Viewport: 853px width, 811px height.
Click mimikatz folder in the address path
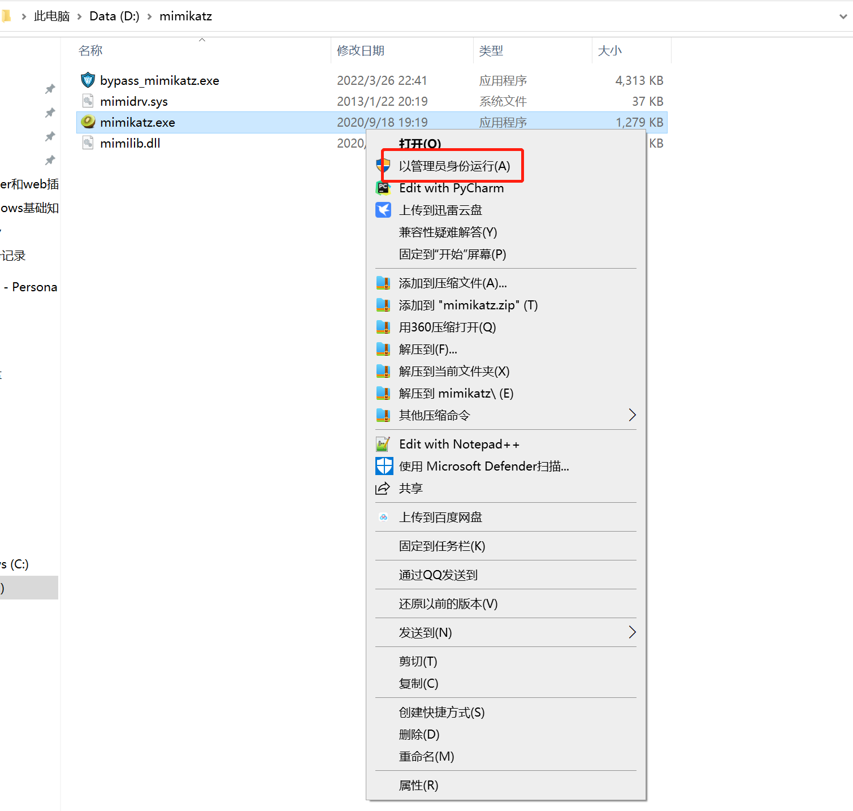click(x=185, y=16)
